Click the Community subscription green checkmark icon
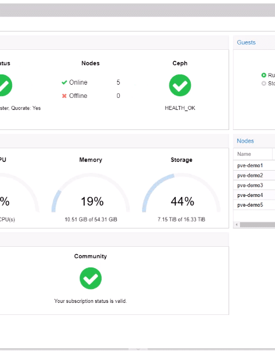 [91, 278]
